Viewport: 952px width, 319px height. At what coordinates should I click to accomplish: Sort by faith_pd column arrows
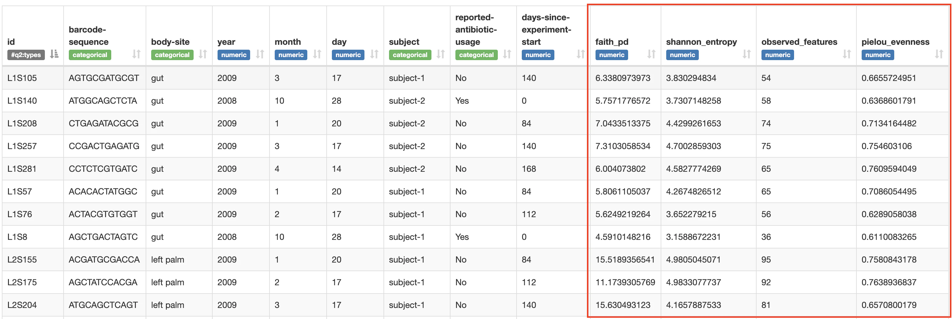coord(651,54)
